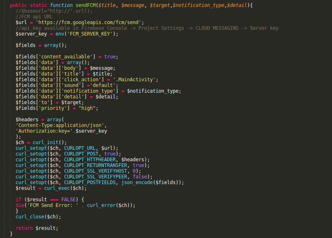
Task: Click the 'content_available' key
Action: (65, 56)
